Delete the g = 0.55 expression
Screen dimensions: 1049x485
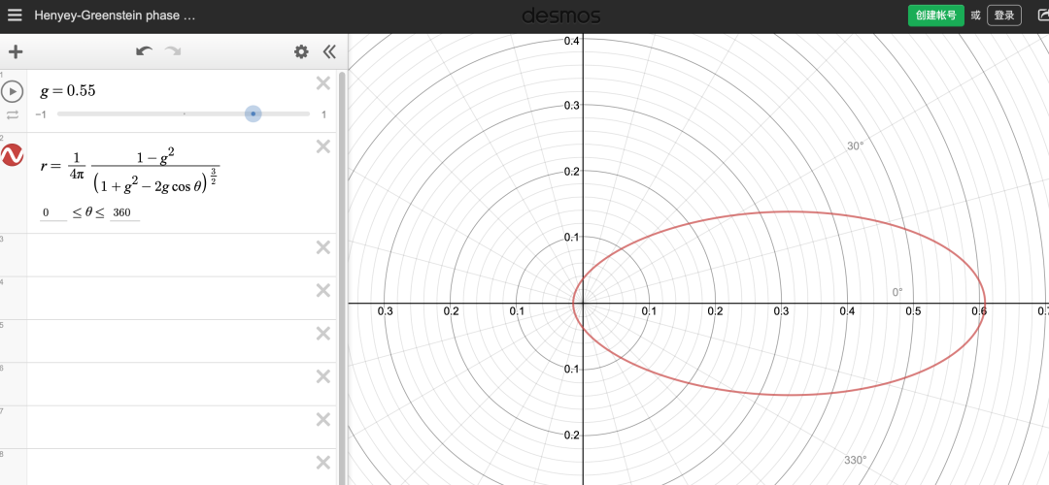click(x=323, y=83)
